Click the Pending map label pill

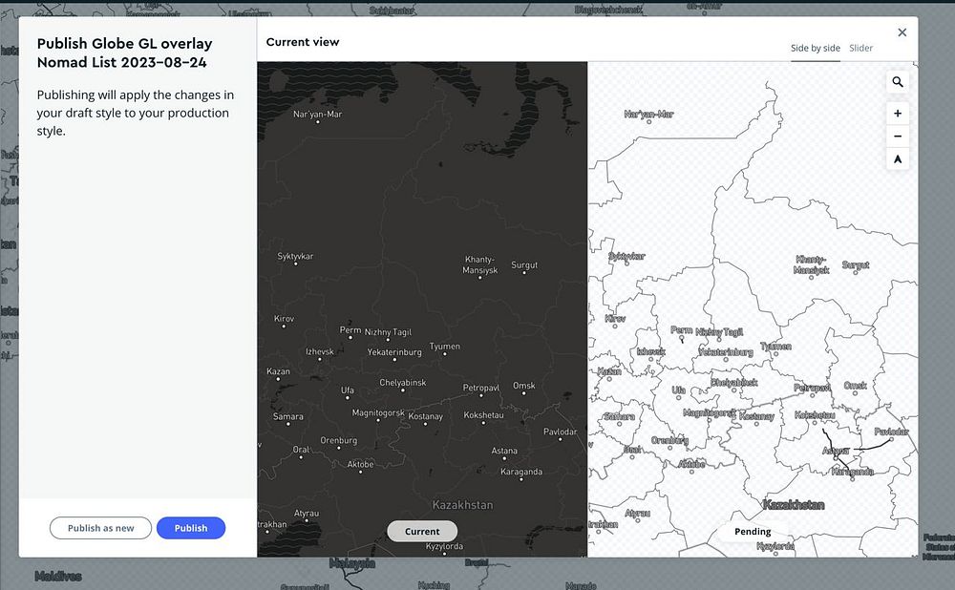pyautogui.click(x=753, y=532)
